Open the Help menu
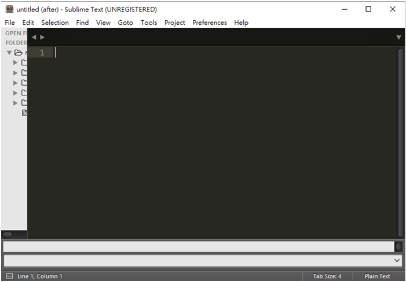Image resolution: width=406 pixels, height=282 pixels. 241,23
